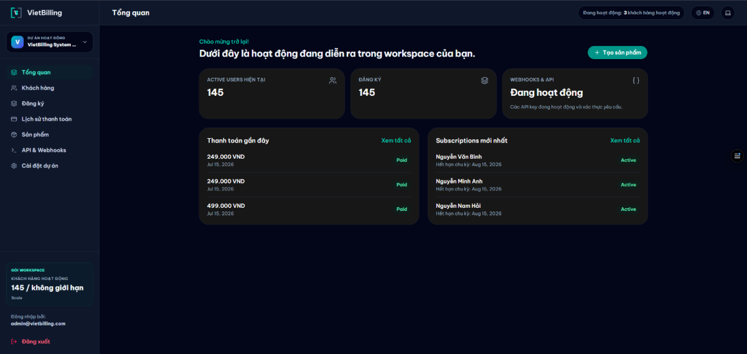
Task: Click the Tổng quan page title
Action: pos(131,12)
